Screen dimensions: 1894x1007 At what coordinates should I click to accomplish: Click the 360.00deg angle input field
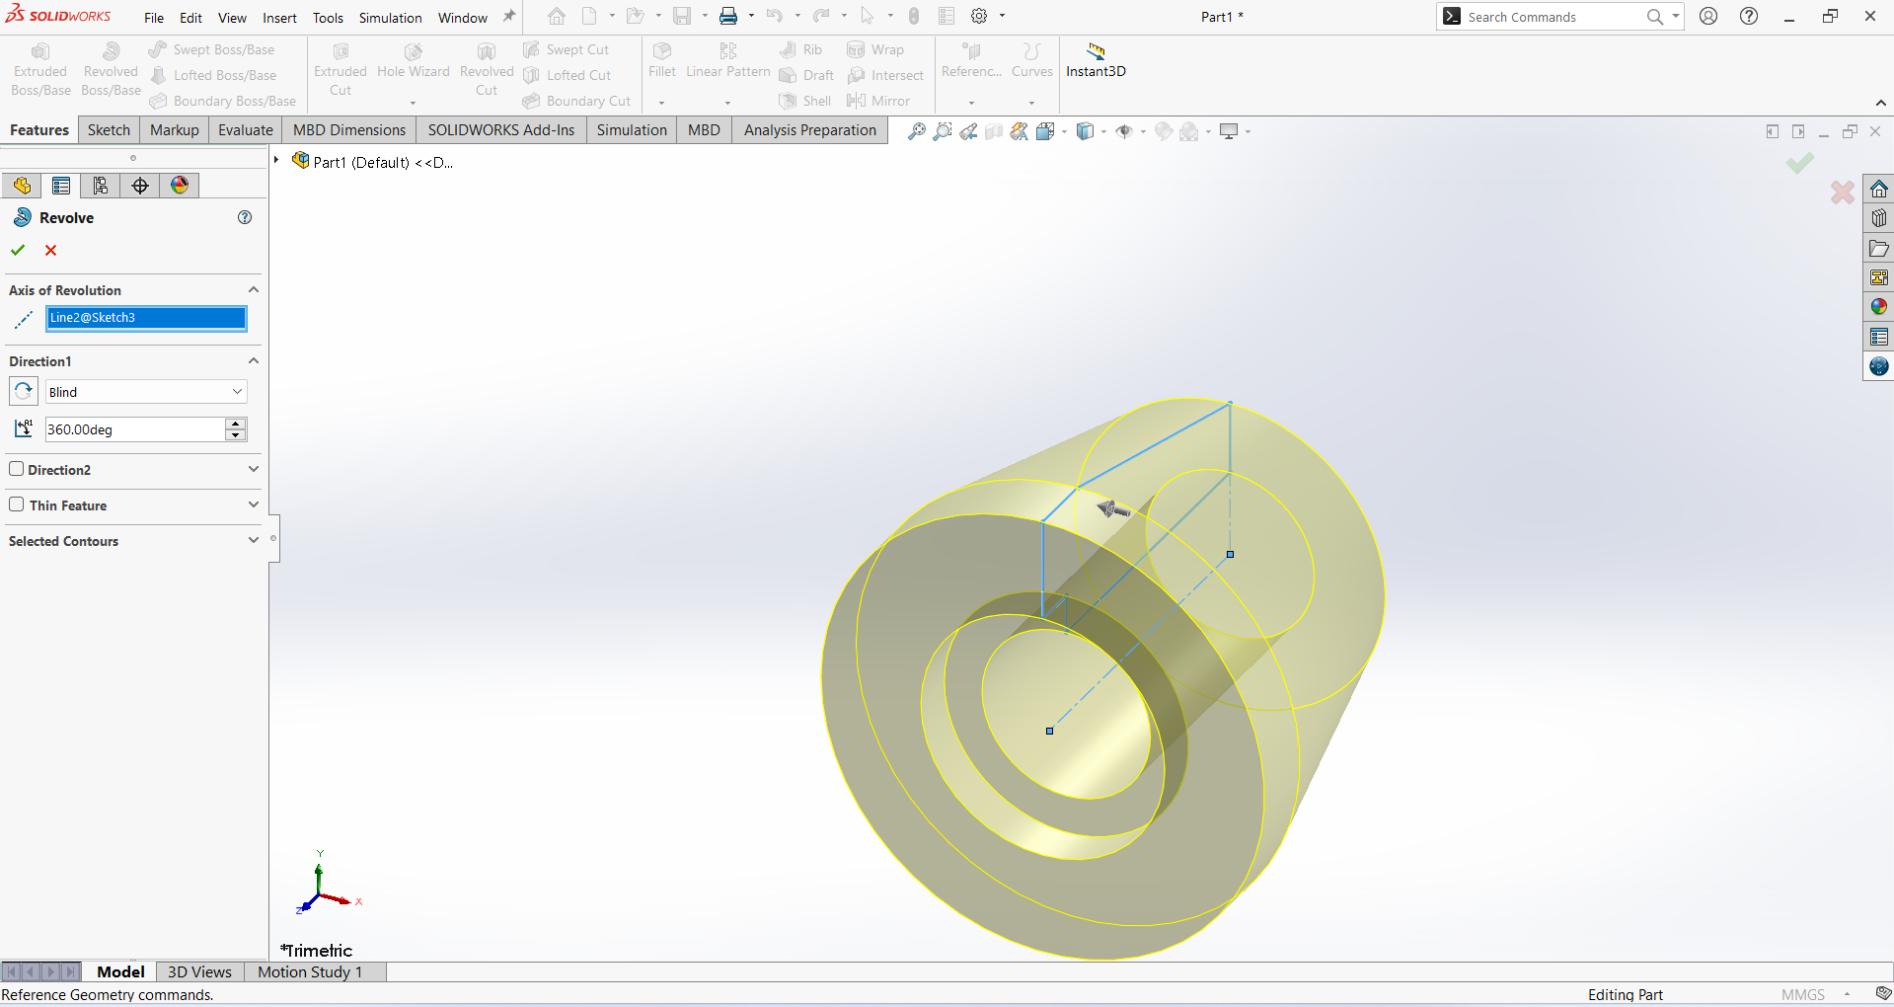135,429
